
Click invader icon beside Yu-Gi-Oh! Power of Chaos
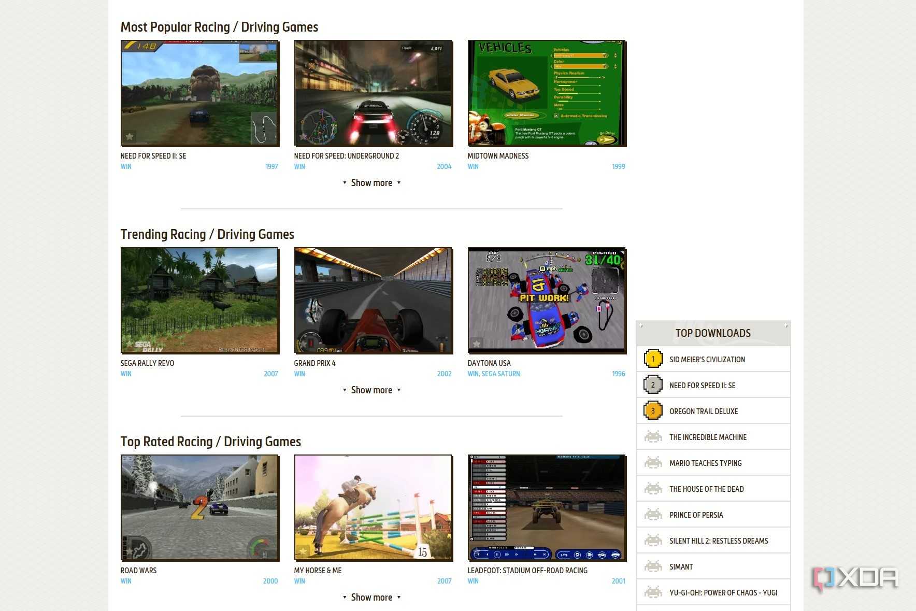click(653, 592)
